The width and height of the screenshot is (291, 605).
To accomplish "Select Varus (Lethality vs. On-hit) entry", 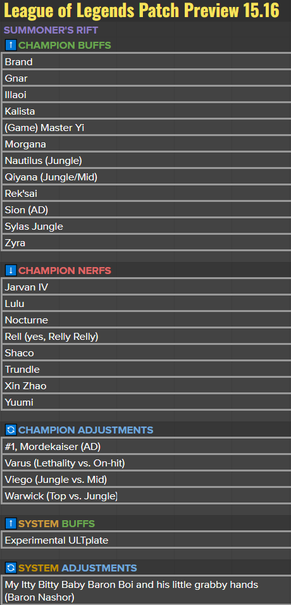I will click(146, 463).
